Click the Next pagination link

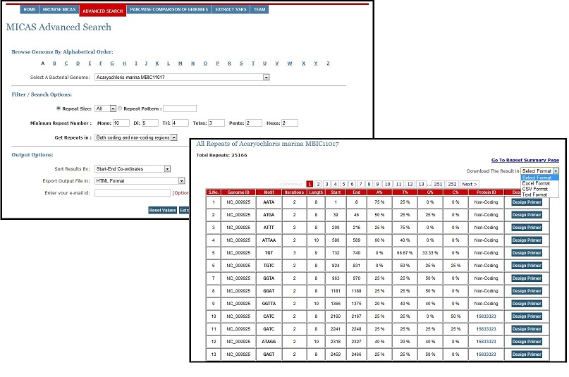click(x=470, y=184)
